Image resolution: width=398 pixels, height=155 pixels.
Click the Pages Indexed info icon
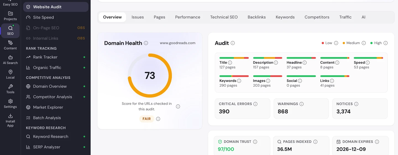315,142
